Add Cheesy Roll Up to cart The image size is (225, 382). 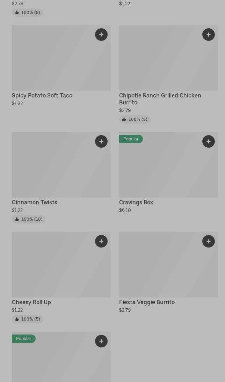[101, 241]
